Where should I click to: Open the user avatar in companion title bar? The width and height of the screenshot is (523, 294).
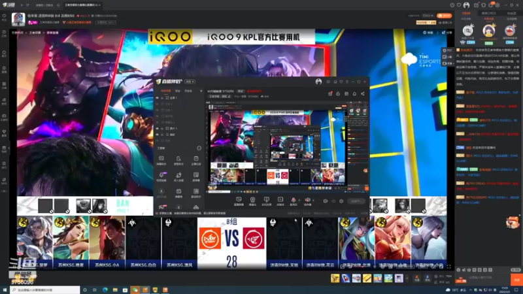tap(318, 81)
